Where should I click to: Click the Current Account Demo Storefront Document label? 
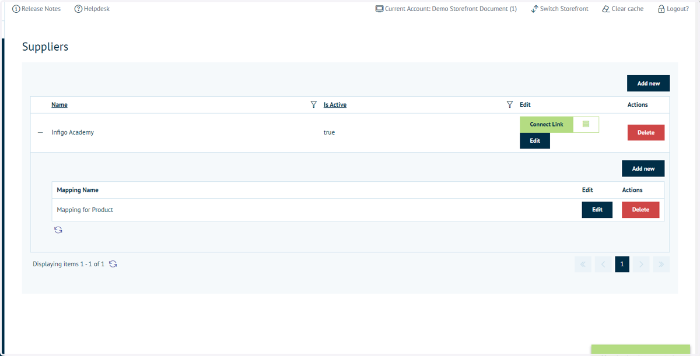(446, 9)
